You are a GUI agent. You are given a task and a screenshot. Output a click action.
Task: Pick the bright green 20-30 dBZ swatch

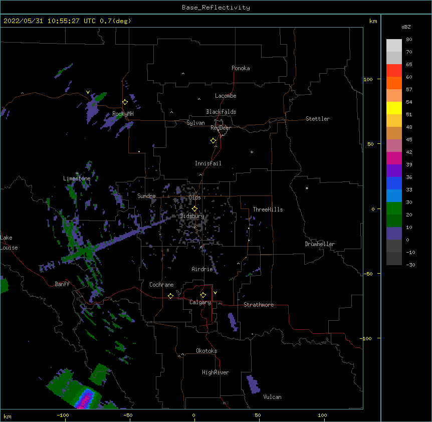394,208
